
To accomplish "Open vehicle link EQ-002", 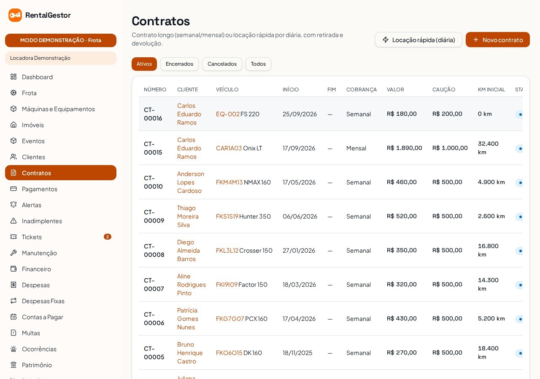I will [228, 114].
